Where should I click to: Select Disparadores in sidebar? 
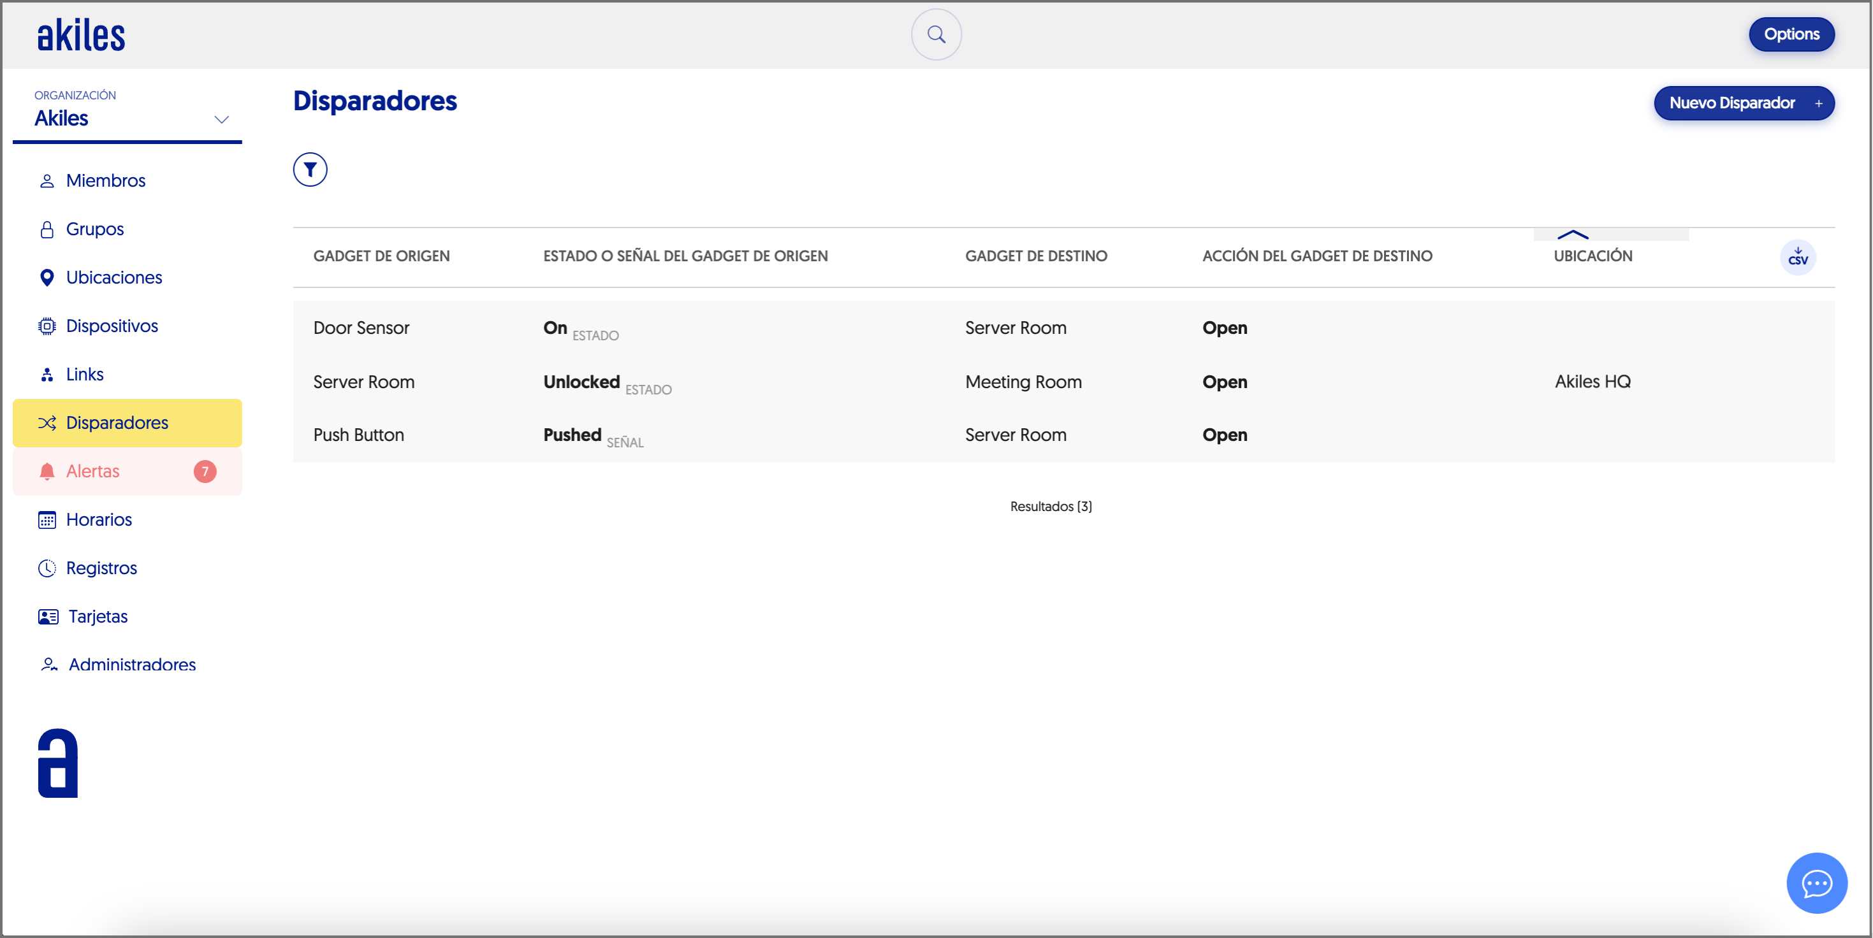tap(116, 423)
